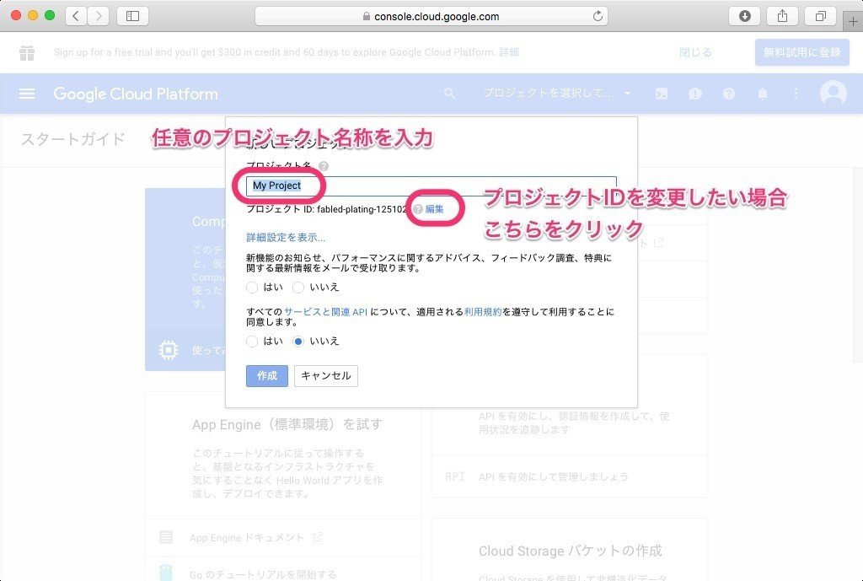This screenshot has height=581, width=863.
Task: Click the API icon beside API を有効にして管理しましょう
Action: (454, 476)
